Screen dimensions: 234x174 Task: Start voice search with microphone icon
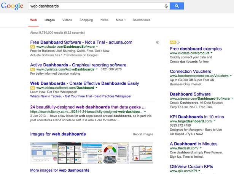(166, 6)
